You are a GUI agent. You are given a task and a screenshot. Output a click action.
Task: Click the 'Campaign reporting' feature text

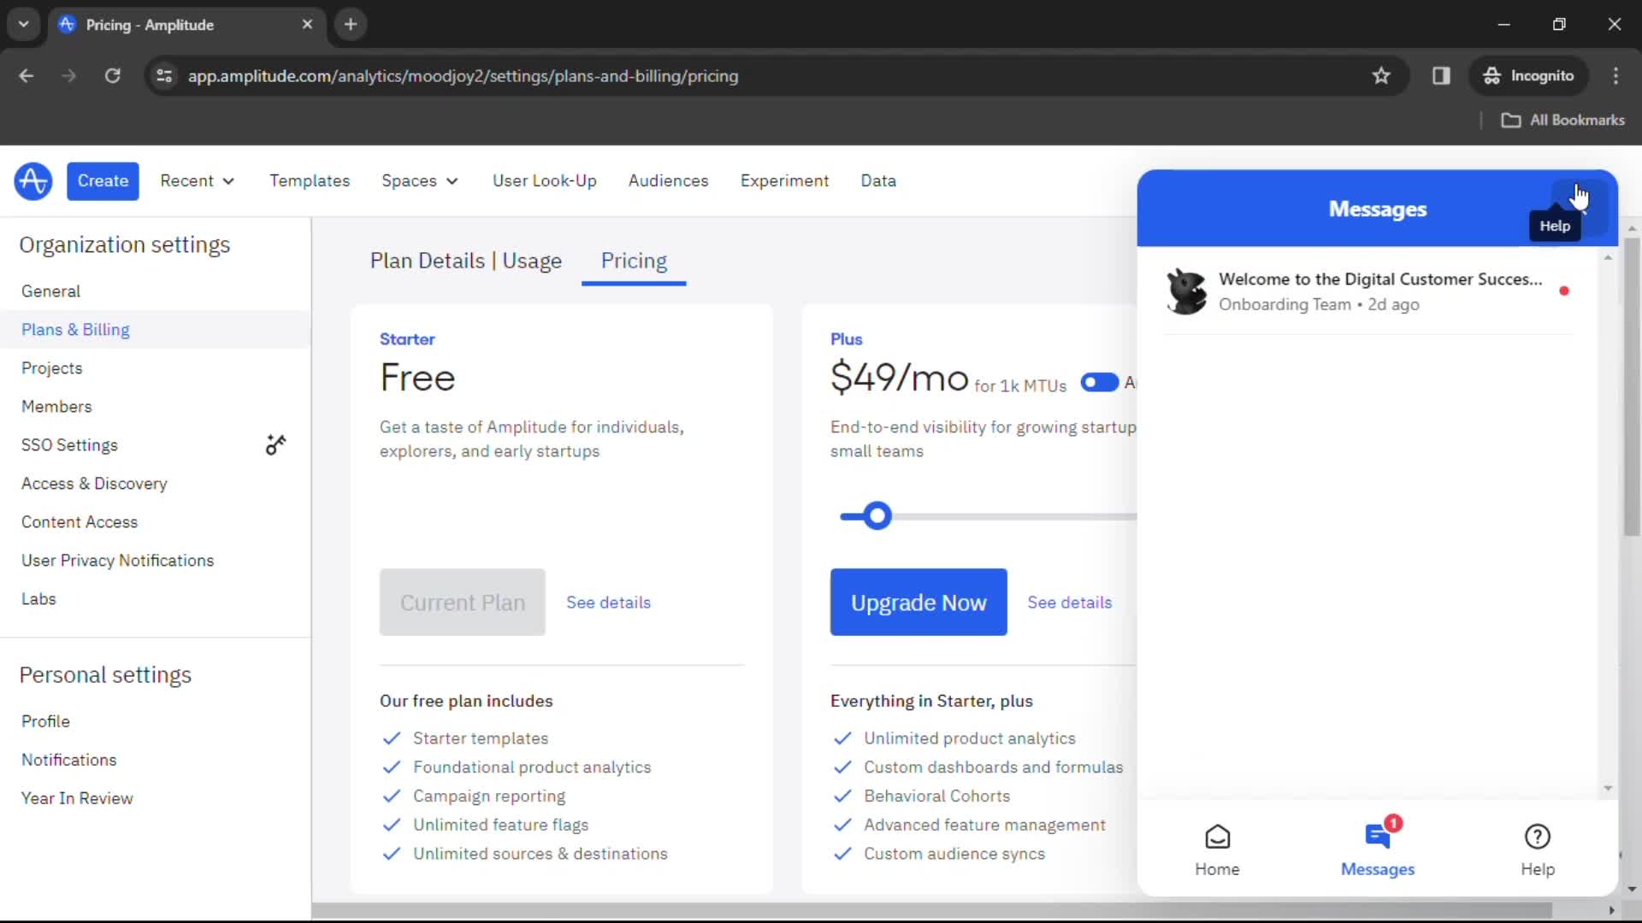(x=489, y=796)
